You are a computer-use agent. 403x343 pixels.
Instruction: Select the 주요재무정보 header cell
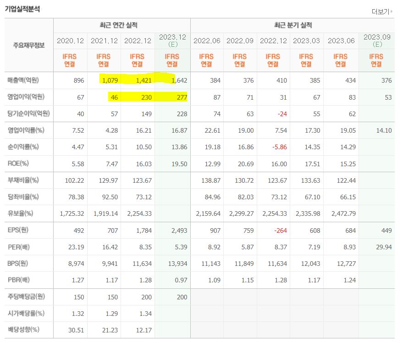pos(29,45)
